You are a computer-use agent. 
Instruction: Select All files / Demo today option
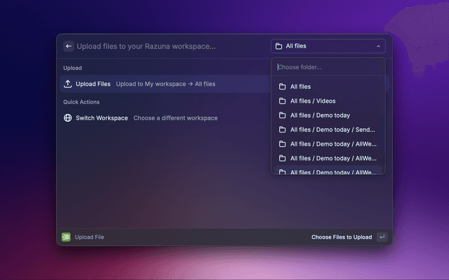click(319, 115)
